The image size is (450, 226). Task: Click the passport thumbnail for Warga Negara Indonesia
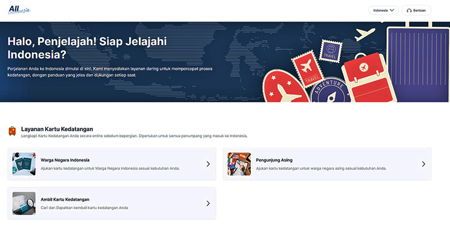(x=24, y=164)
